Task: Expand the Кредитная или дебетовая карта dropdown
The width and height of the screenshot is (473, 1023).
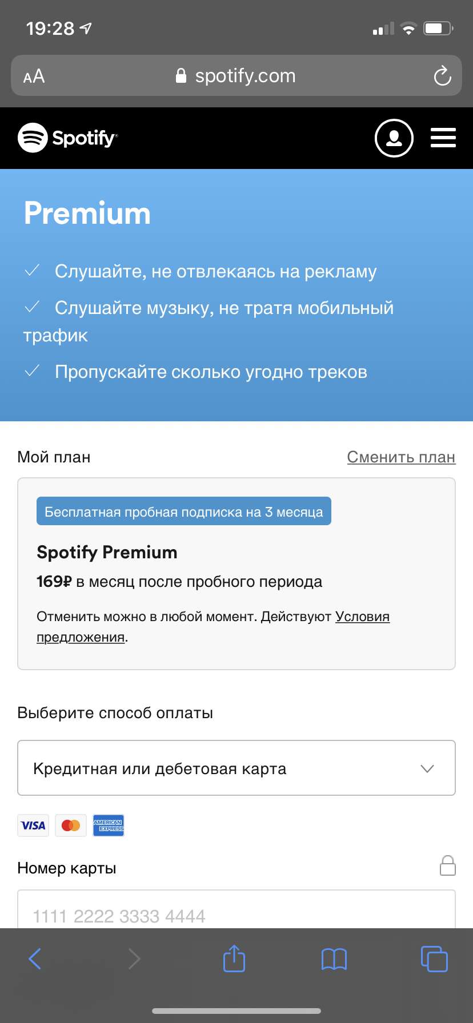Action: 236,768
